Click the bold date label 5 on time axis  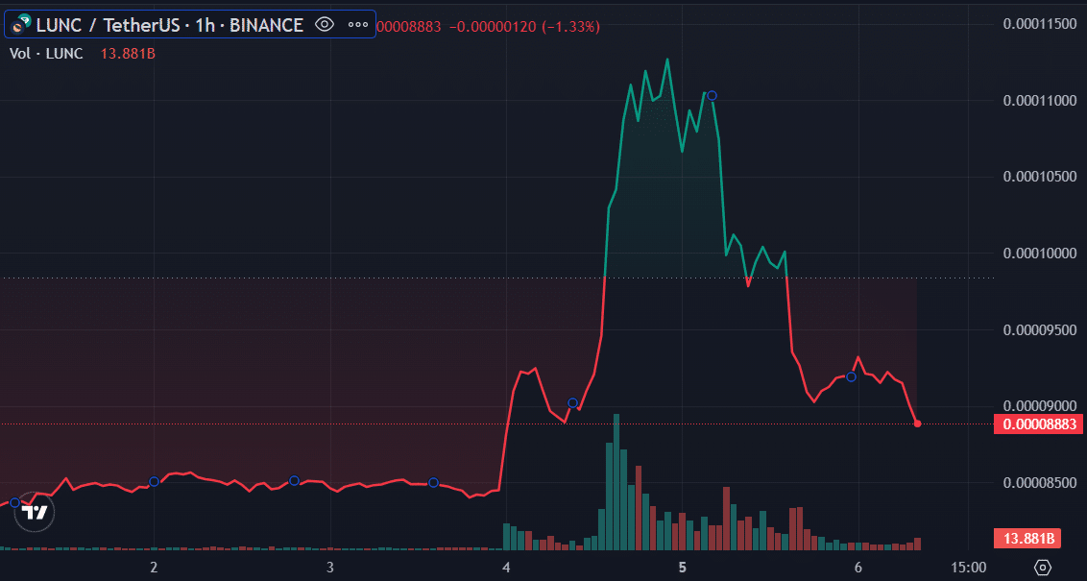682,568
